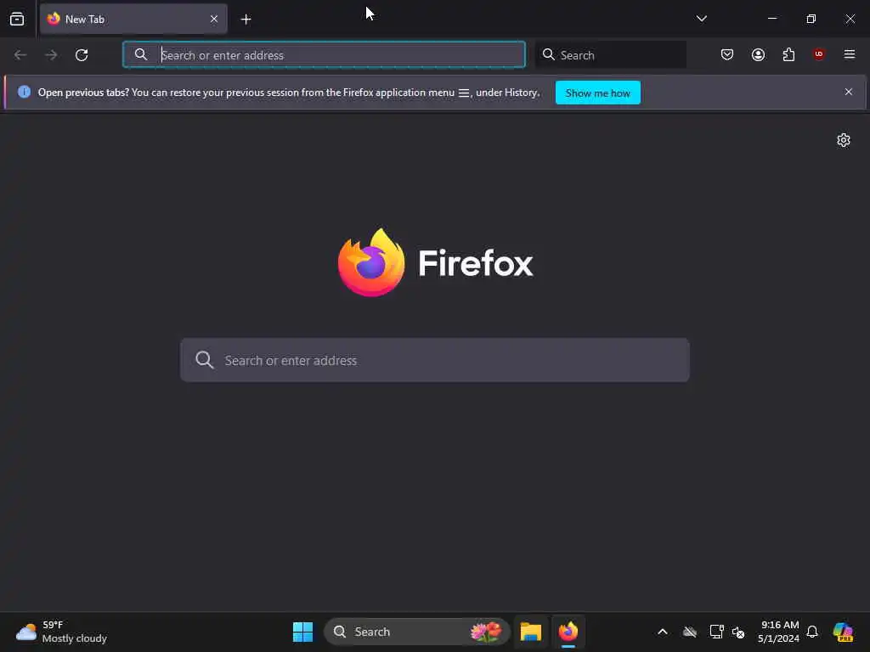Click the search magnifier in the toolbar Search box
Image resolution: width=870 pixels, height=652 pixels.
pyautogui.click(x=548, y=54)
